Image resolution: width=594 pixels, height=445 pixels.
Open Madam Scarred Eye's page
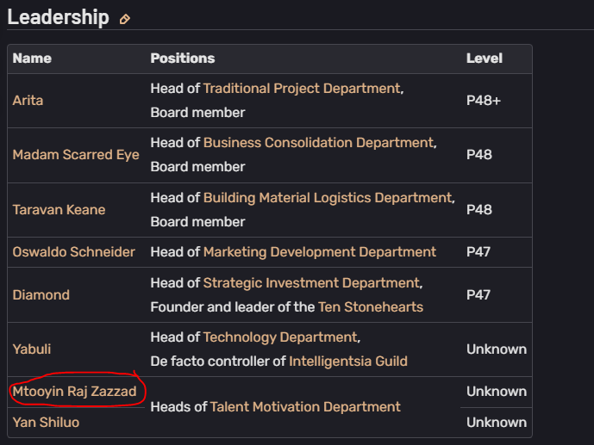pyautogui.click(x=76, y=155)
